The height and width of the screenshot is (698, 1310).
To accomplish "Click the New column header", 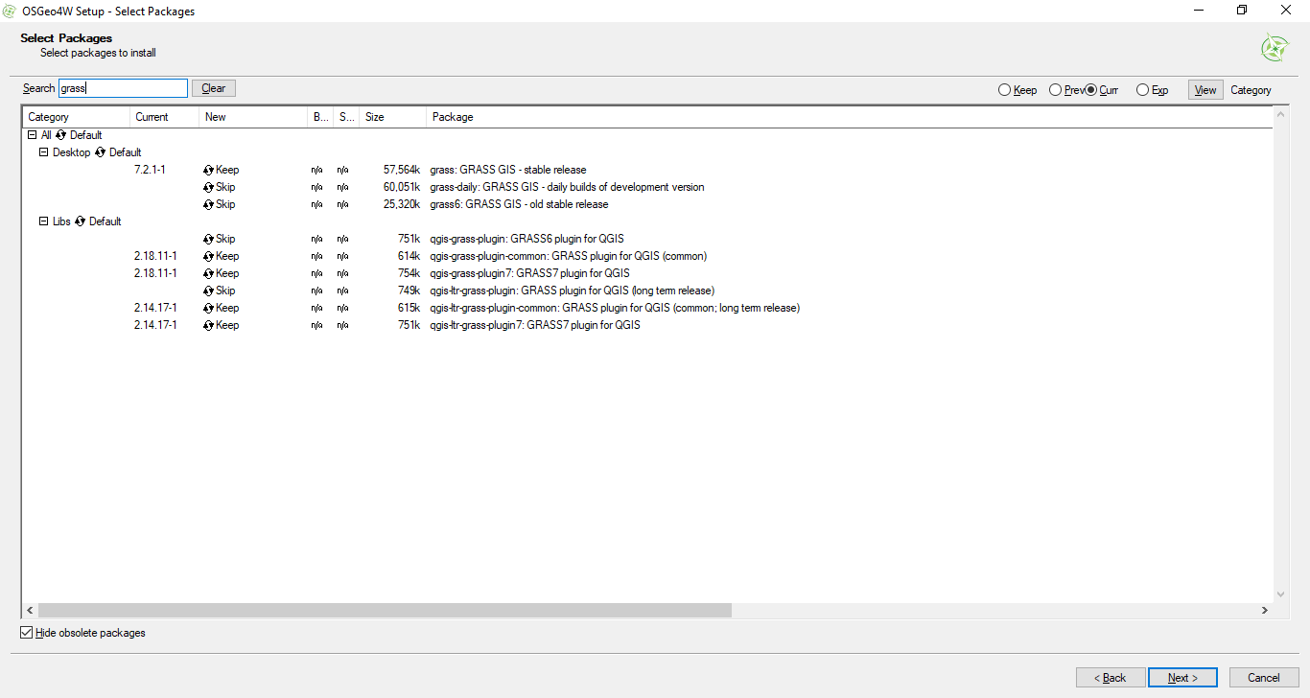I will coord(252,117).
